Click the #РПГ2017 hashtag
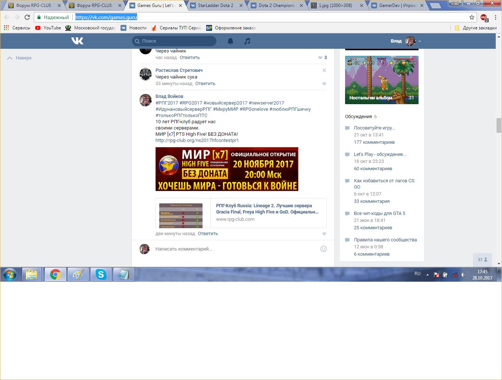 click(x=167, y=103)
